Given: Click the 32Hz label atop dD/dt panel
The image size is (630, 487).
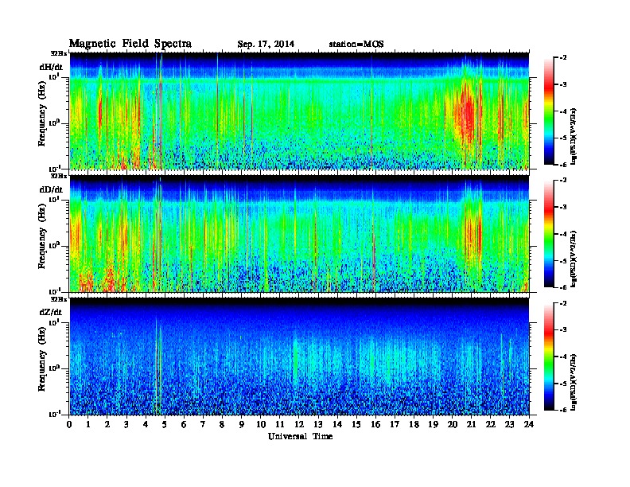Looking at the screenshot, I should [x=58, y=176].
